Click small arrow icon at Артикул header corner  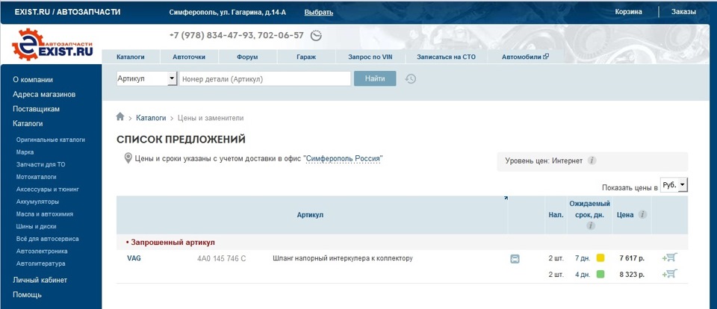506,199
